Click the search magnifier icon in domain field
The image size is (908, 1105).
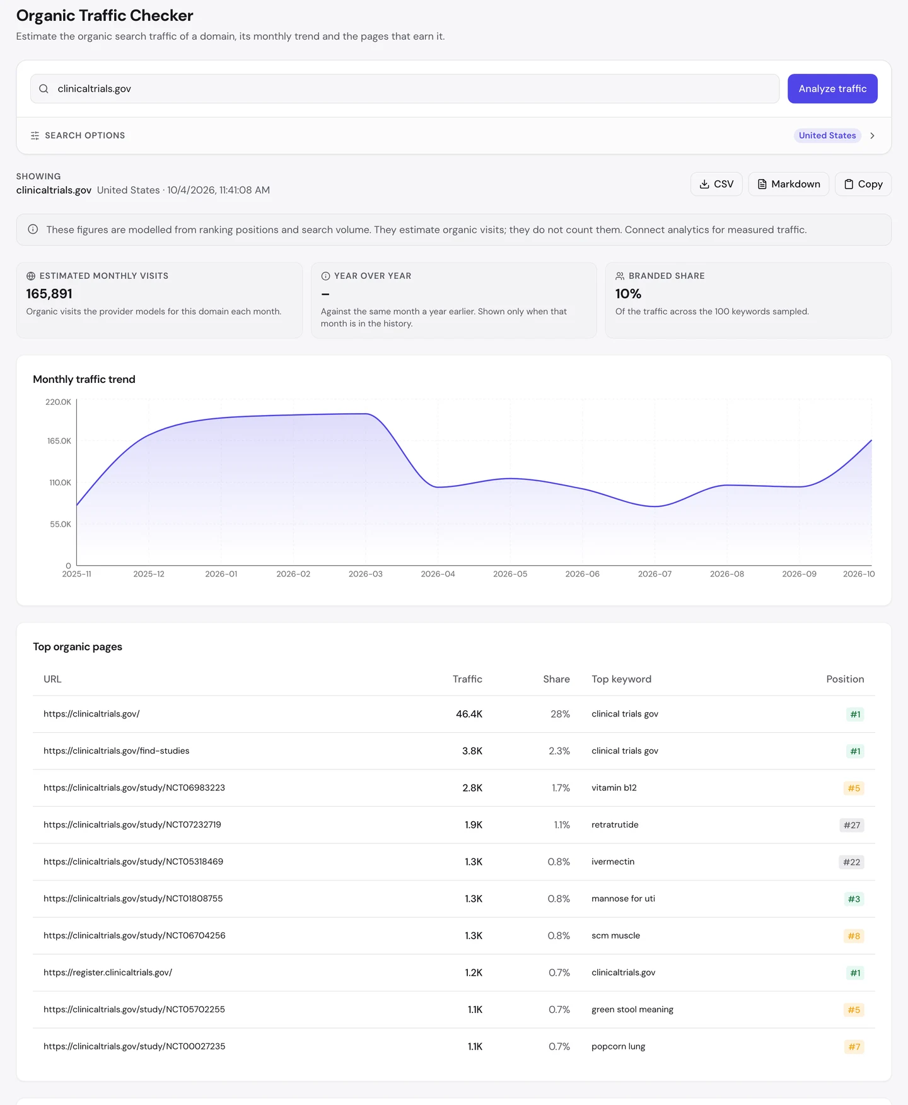point(44,89)
